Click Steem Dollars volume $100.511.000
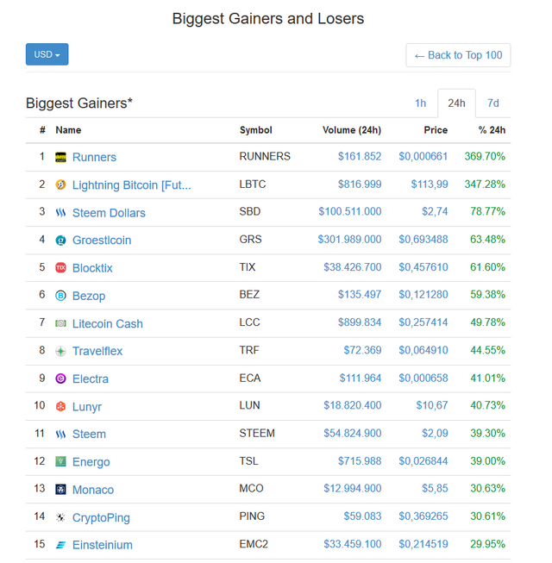This screenshot has height=563, width=552. click(350, 211)
